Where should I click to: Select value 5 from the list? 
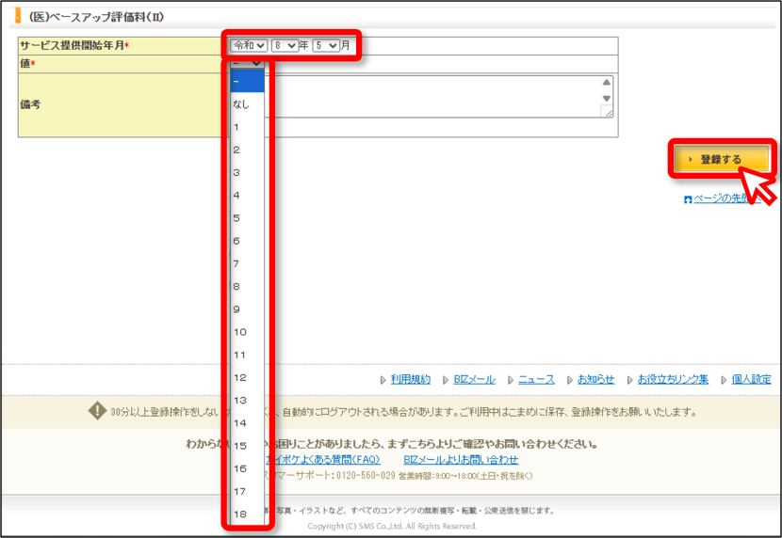tap(247, 218)
